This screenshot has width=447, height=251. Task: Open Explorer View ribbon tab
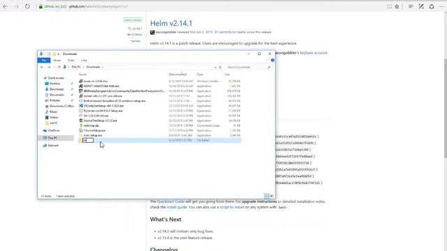click(84, 61)
